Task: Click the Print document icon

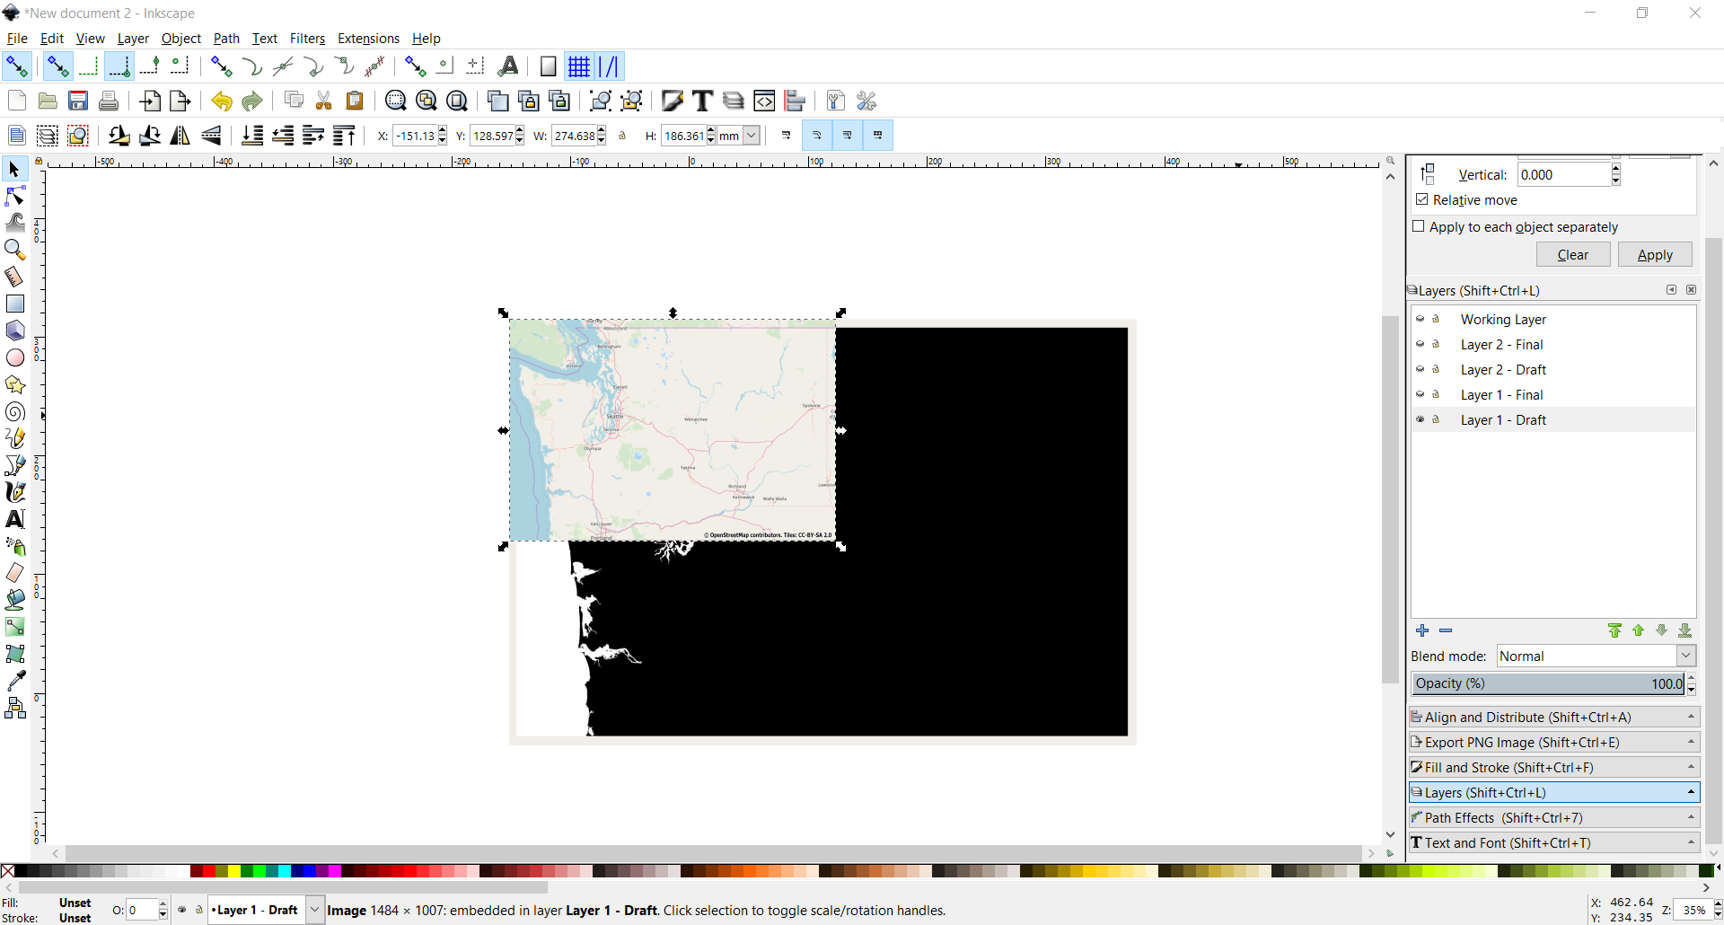Action: [109, 101]
